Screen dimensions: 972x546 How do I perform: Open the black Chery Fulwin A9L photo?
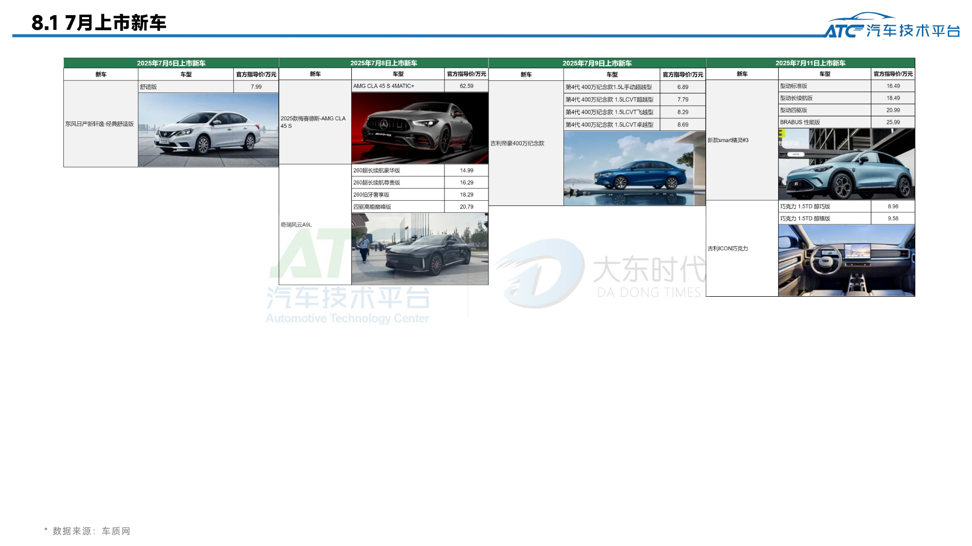coord(420,249)
